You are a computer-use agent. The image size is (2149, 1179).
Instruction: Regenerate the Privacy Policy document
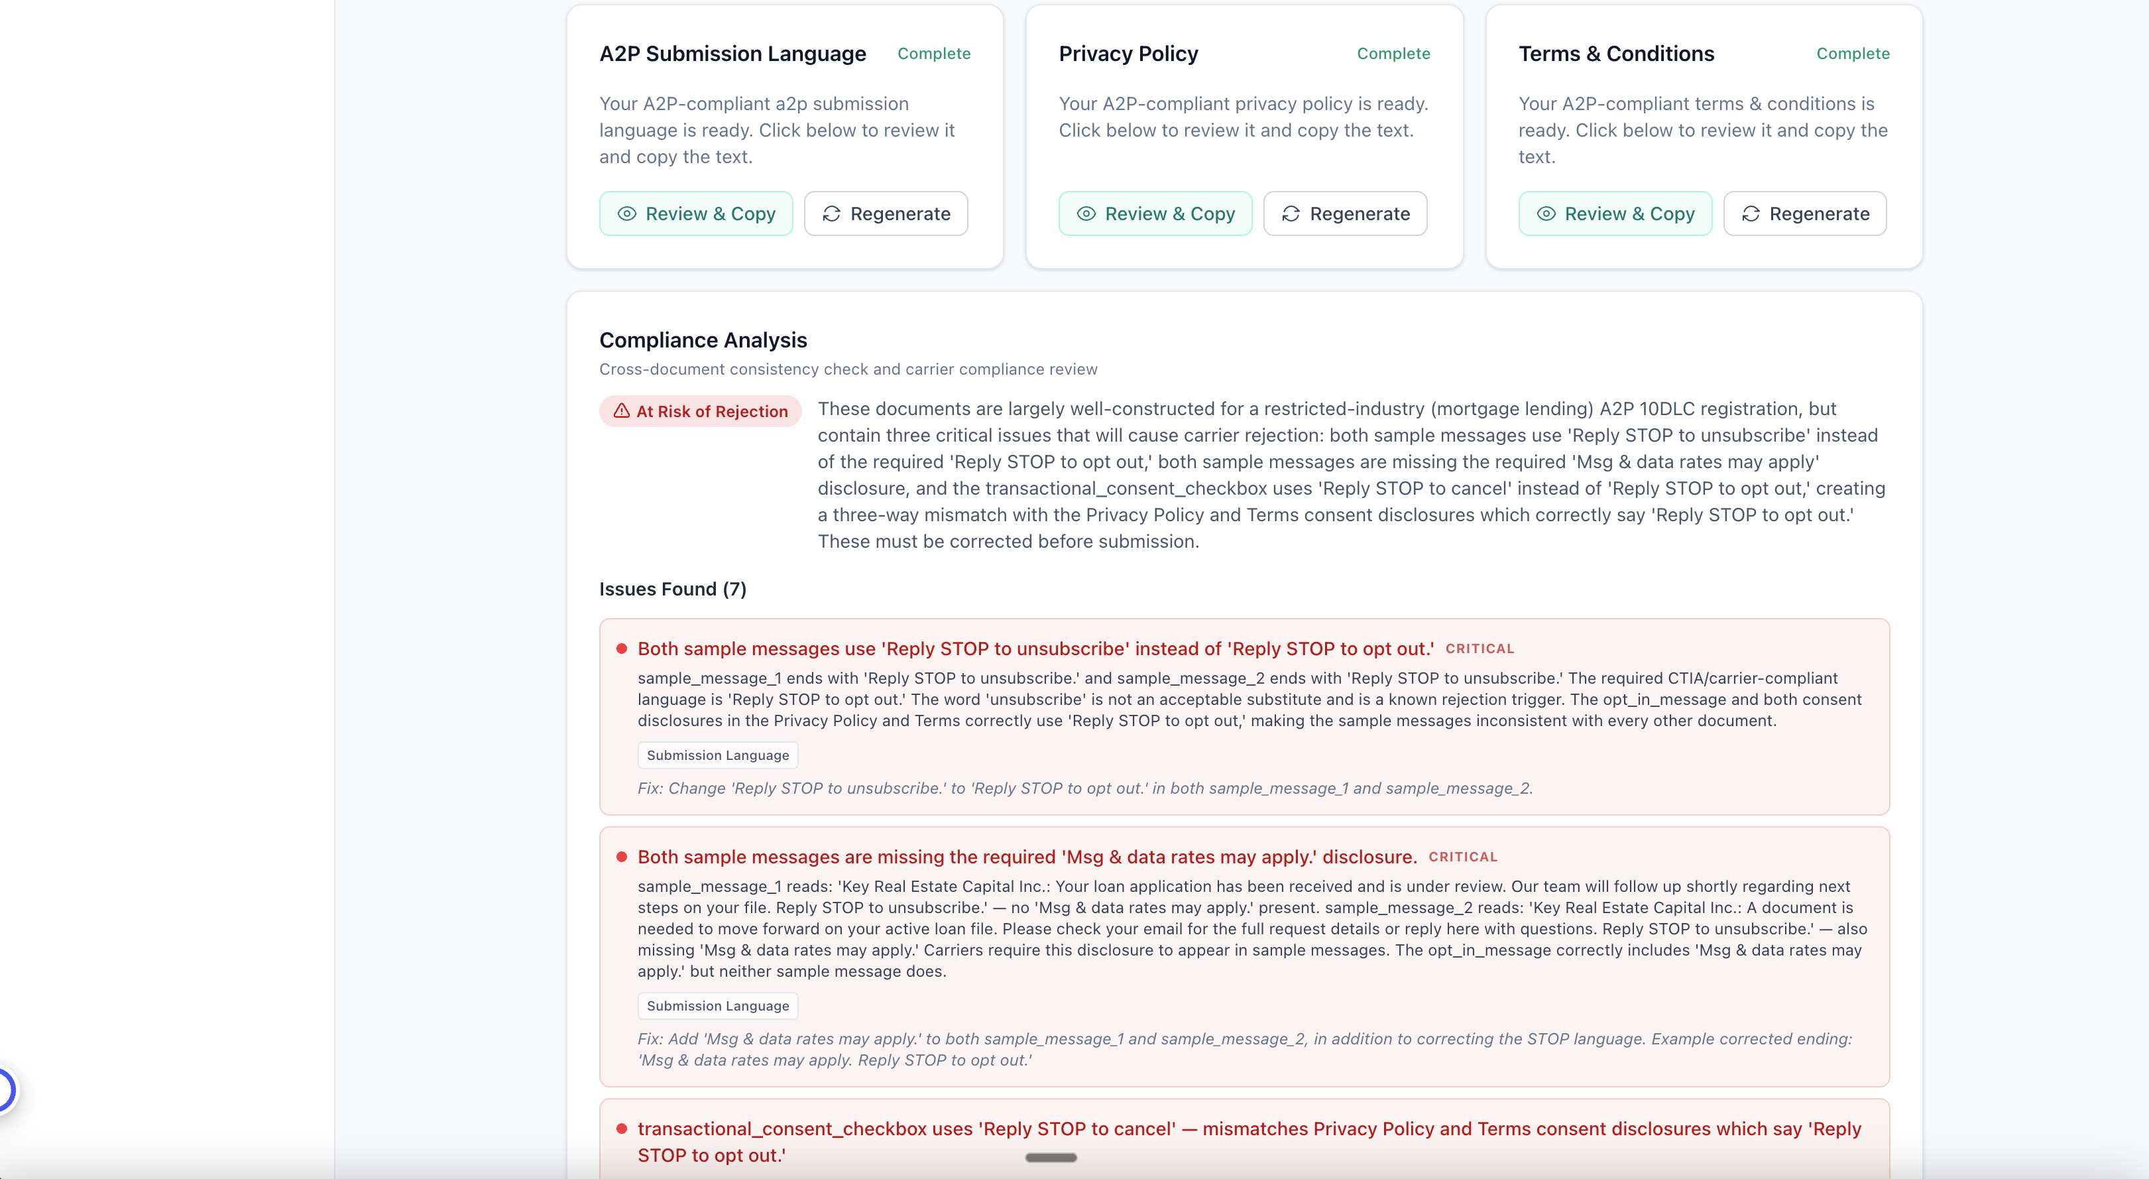pyautogui.click(x=1345, y=214)
